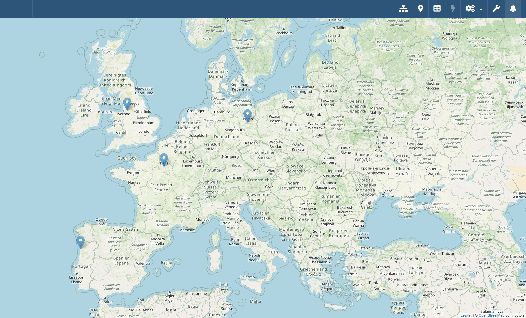The width and height of the screenshot is (526, 318).
Task: Click the map marker in northern Portugal
Action: click(80, 242)
